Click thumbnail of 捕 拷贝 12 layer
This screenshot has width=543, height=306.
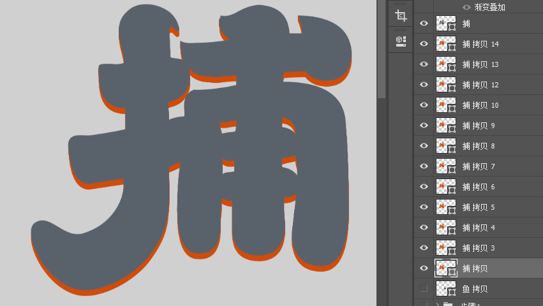(x=446, y=85)
